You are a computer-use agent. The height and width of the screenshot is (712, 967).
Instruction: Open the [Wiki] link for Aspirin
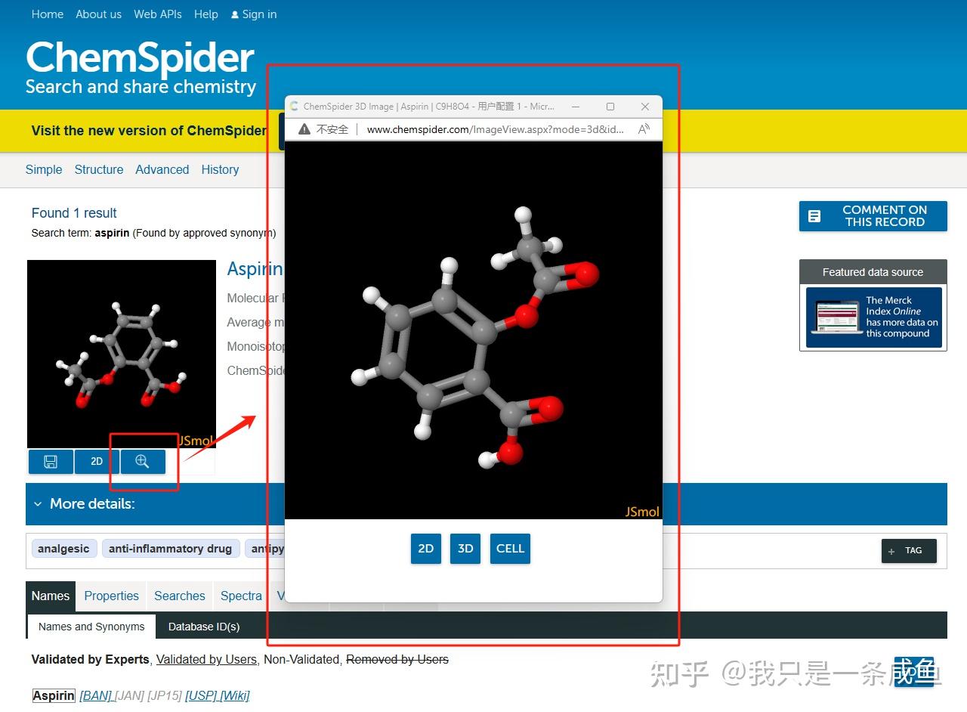coord(234,695)
